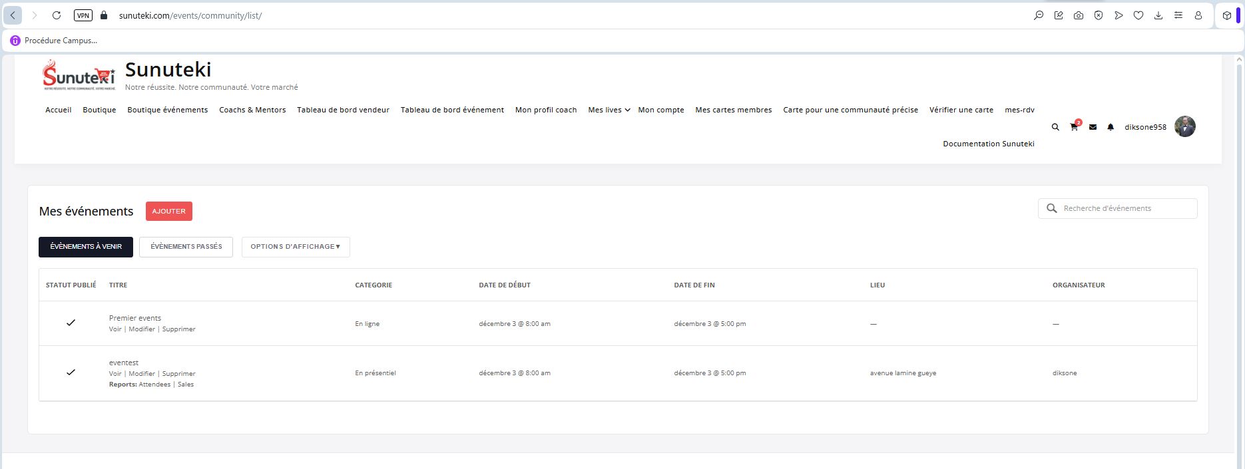The width and height of the screenshot is (1245, 469).
Task: Switch to Évènements passés tab
Action: [x=186, y=247]
